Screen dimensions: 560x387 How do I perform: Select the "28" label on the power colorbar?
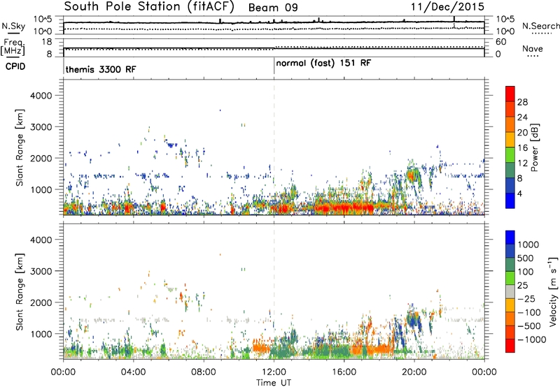pyautogui.click(x=522, y=102)
